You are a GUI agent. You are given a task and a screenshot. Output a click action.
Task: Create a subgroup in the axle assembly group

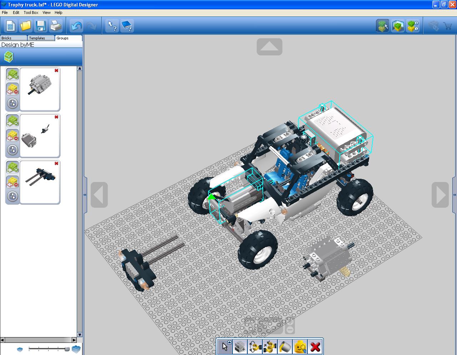12,196
